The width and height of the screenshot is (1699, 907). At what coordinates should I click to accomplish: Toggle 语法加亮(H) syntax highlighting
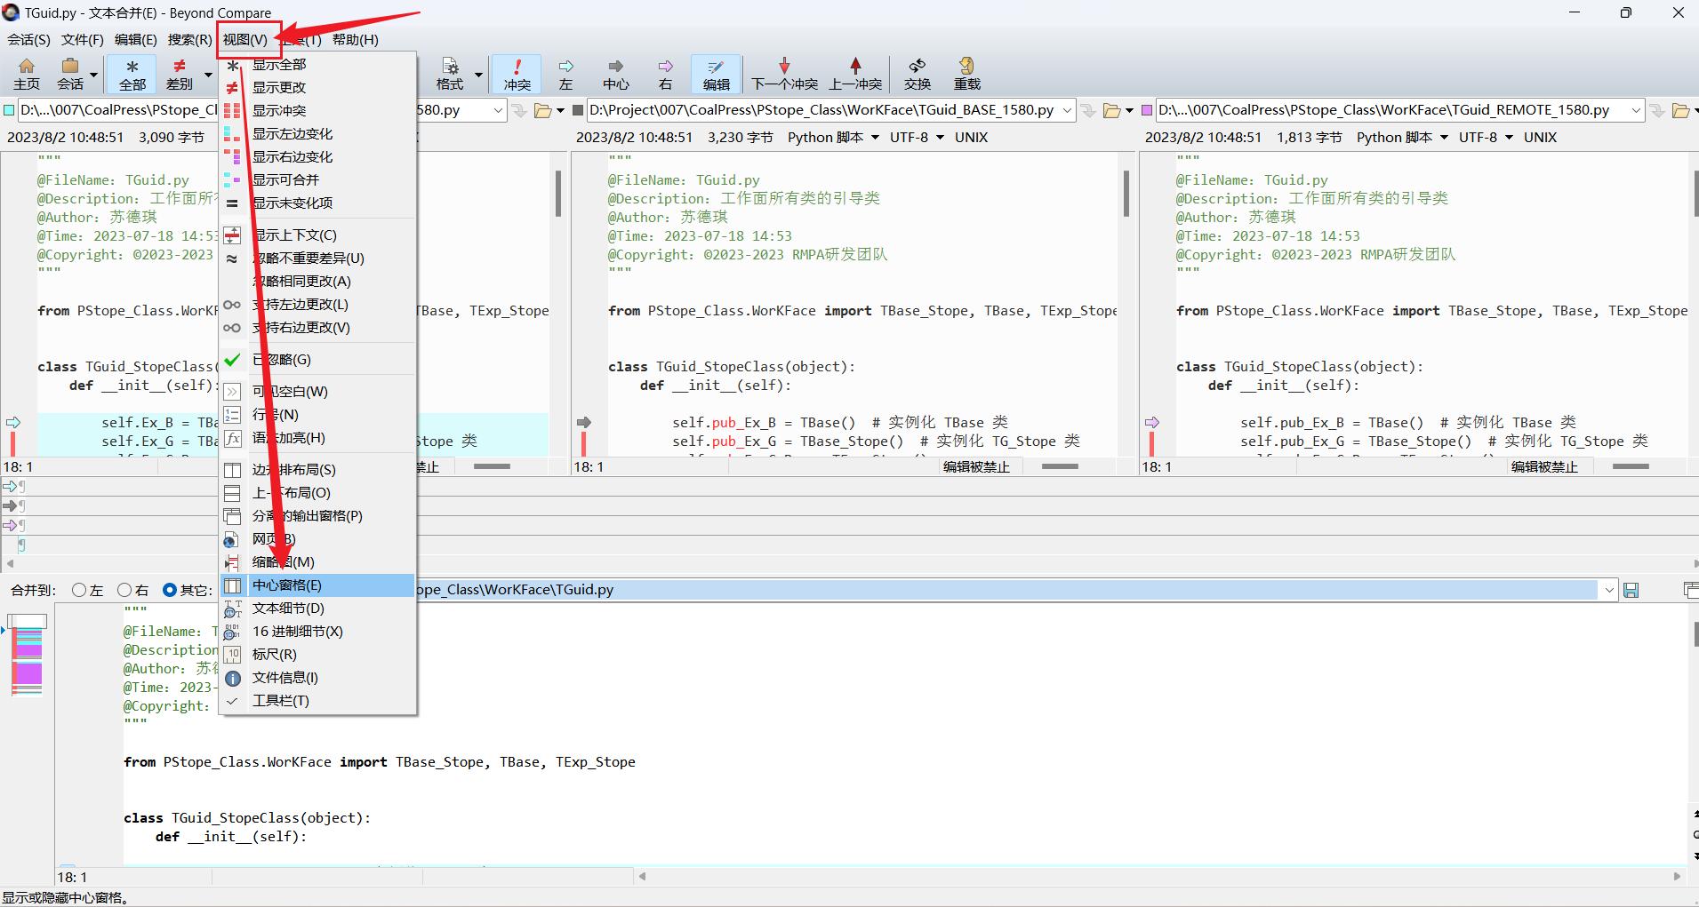click(x=317, y=438)
